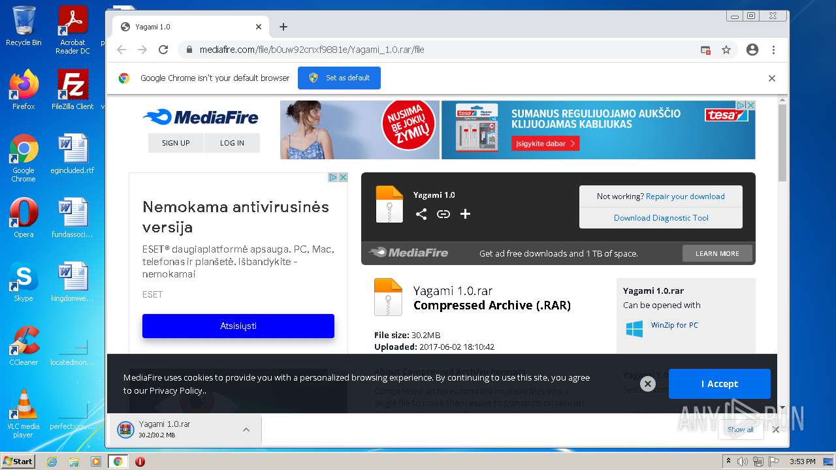Switch to the Yagami 1.0 tab
Screen dimensions: 836x470
[x=189, y=27]
